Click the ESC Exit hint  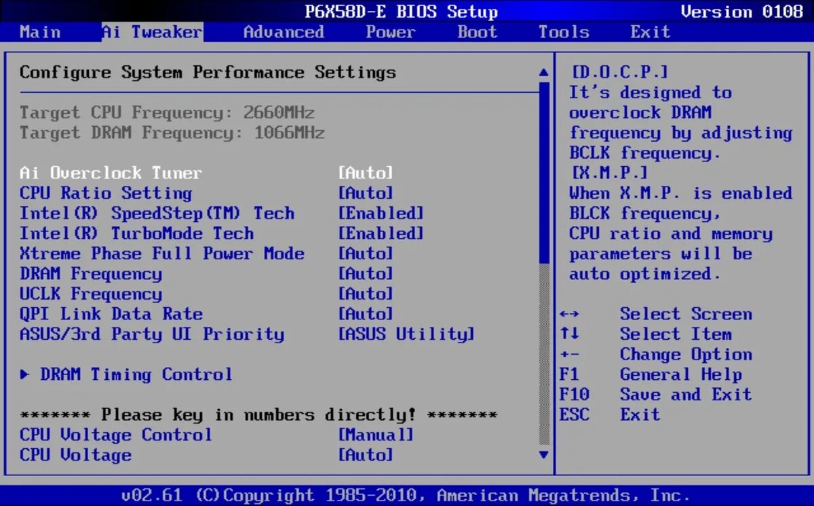click(x=610, y=414)
